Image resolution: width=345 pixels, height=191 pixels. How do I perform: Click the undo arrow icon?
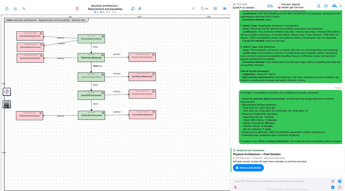point(24,8)
